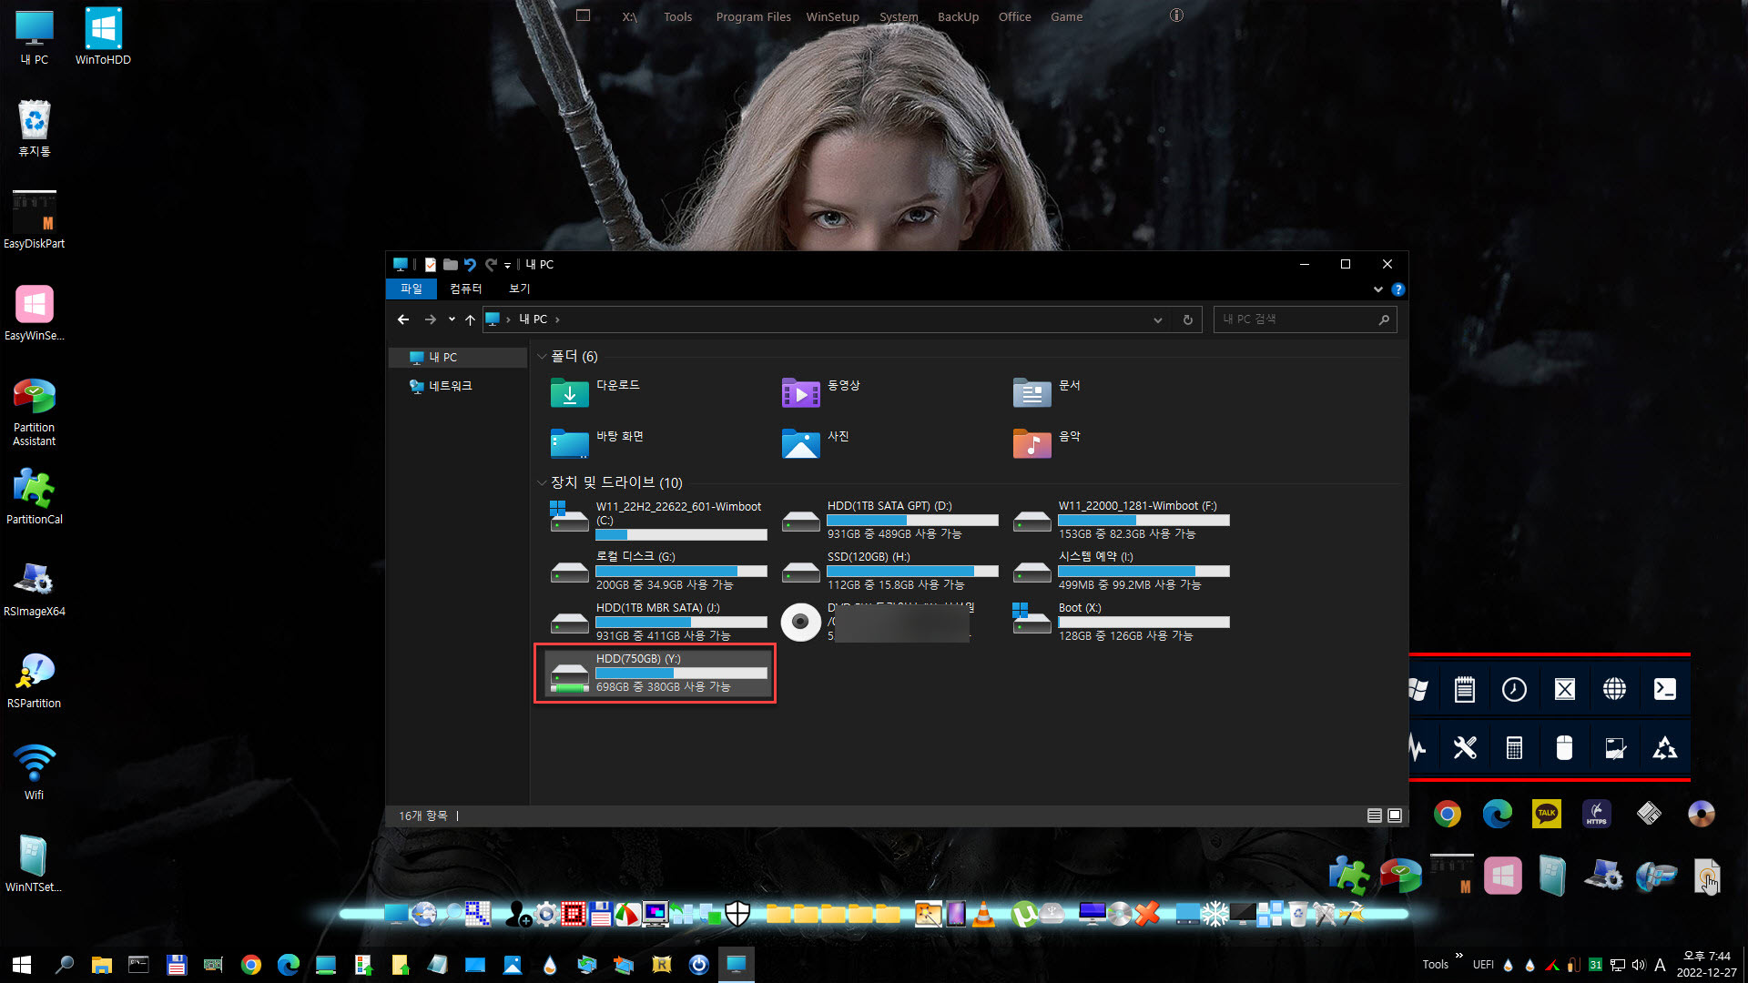Click the mouse icon in the launcher panel
The width and height of the screenshot is (1748, 983).
pos(1564,748)
